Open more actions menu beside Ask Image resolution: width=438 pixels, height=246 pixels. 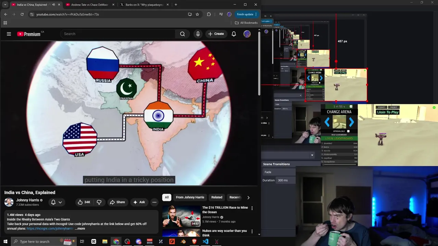(154, 202)
